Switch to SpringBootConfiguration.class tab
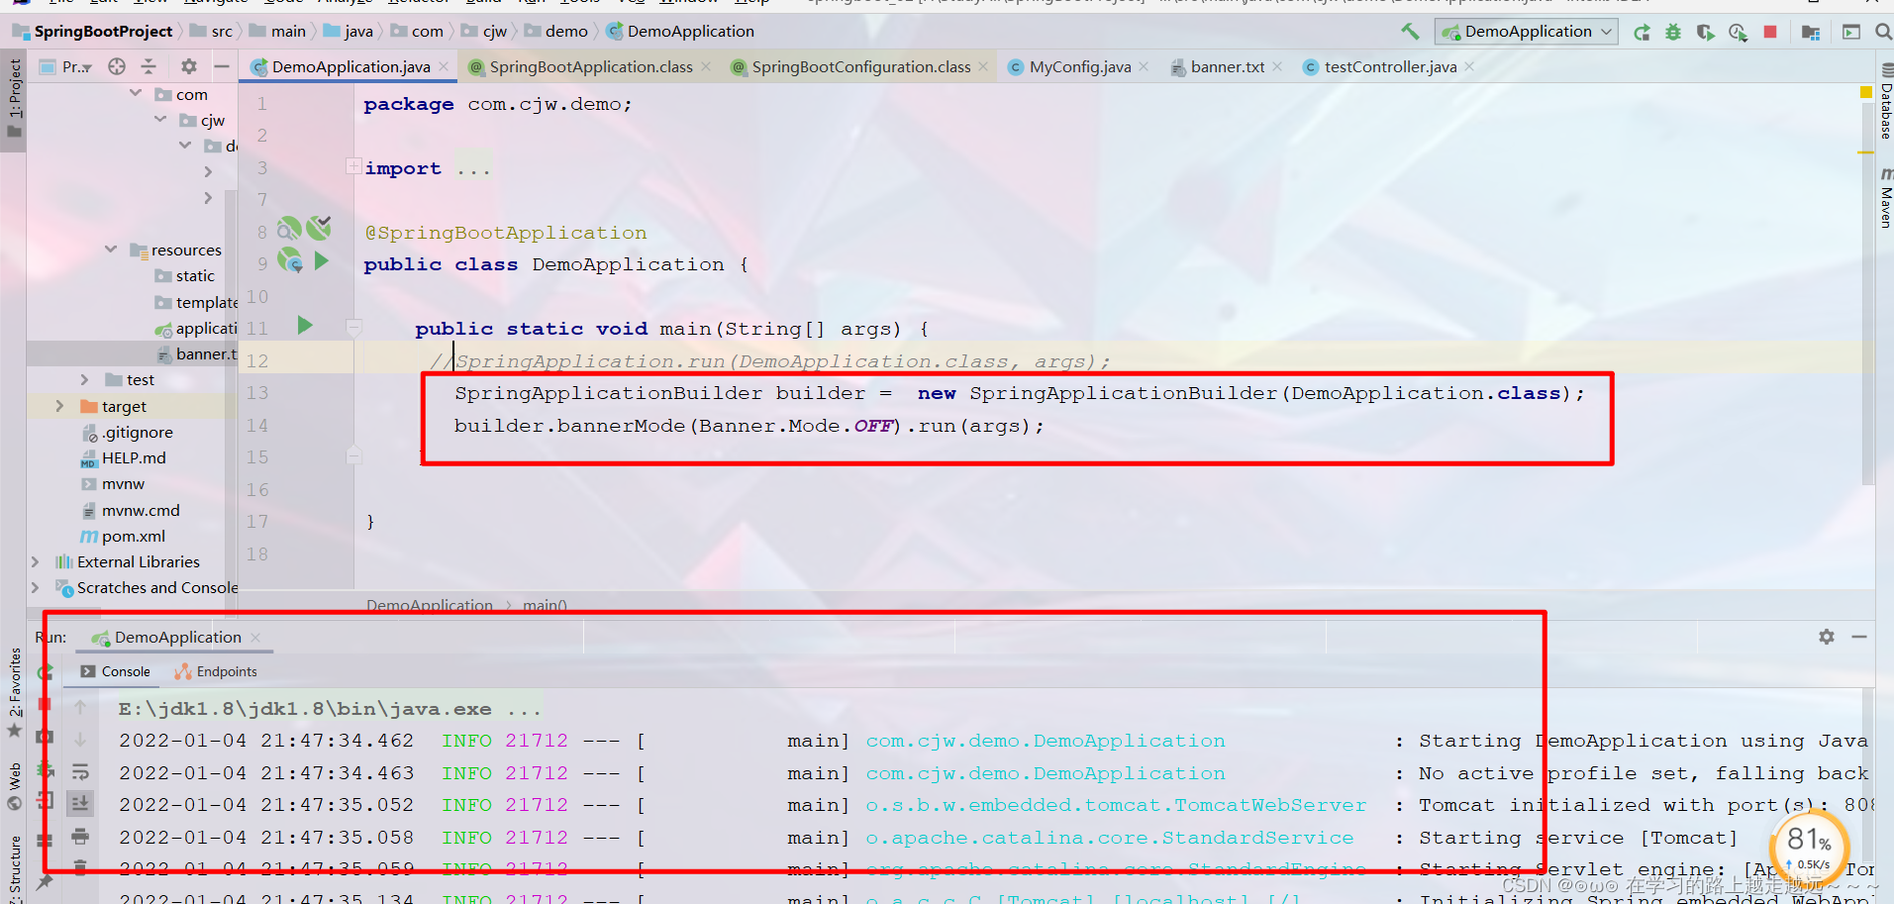The width and height of the screenshot is (1894, 904). (x=860, y=66)
